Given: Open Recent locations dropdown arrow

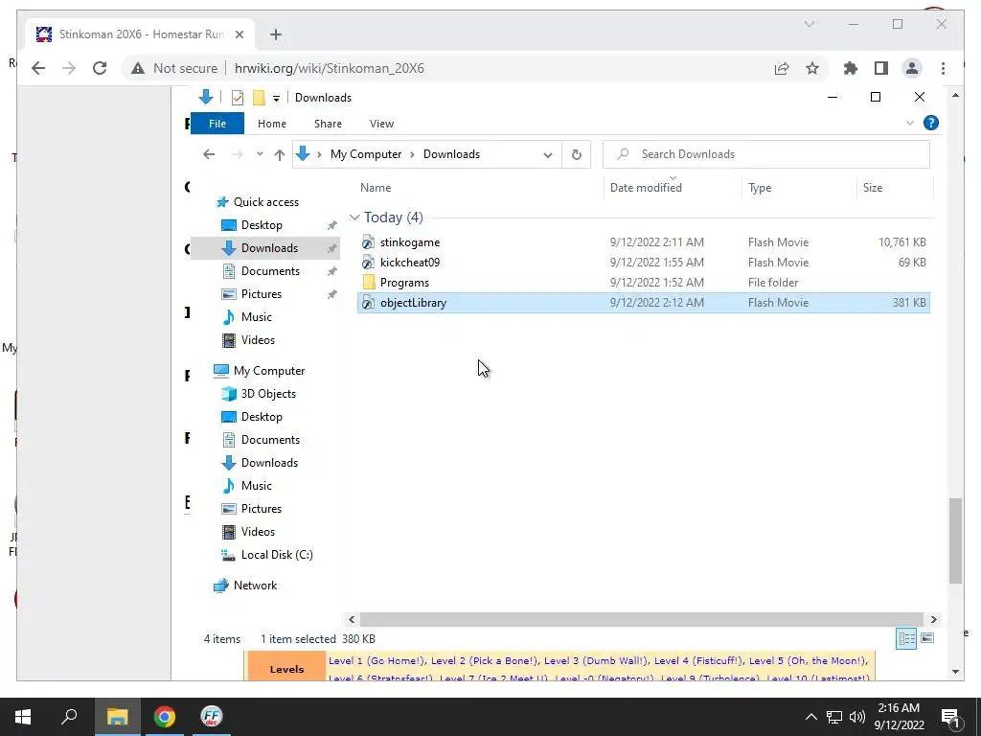Looking at the screenshot, I should (260, 154).
